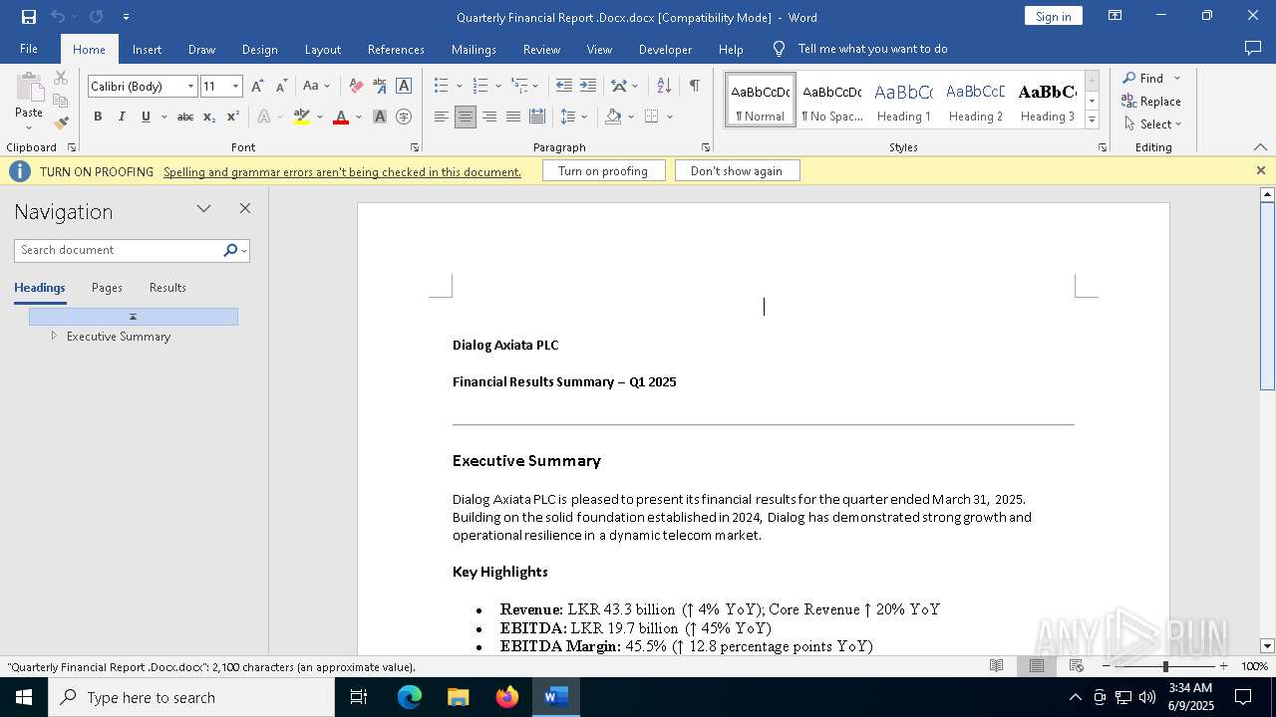Click the Sign in button
The width and height of the screenshot is (1276, 717).
click(x=1054, y=16)
